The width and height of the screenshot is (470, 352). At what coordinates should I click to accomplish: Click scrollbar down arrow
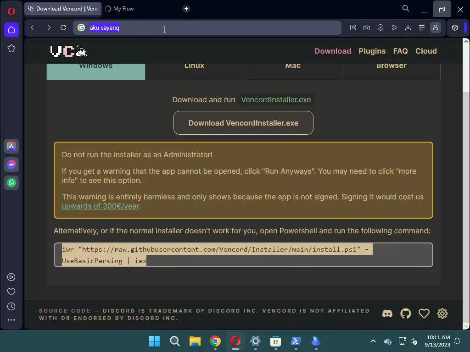(466, 326)
